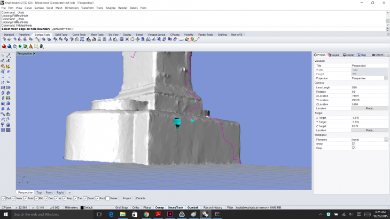Enable the Vertex osnap checkbox

pos(107,198)
